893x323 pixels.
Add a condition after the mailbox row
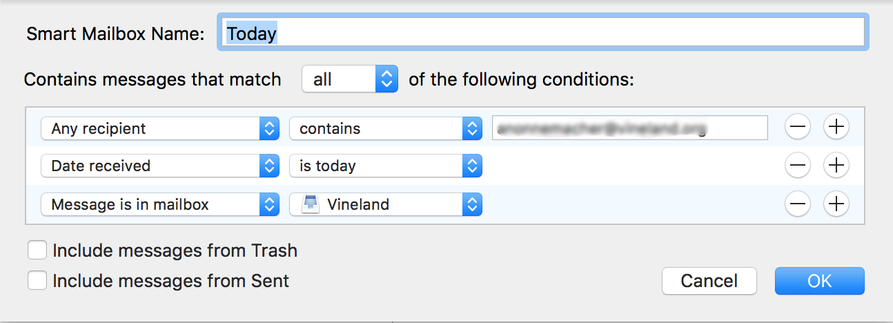pos(836,204)
